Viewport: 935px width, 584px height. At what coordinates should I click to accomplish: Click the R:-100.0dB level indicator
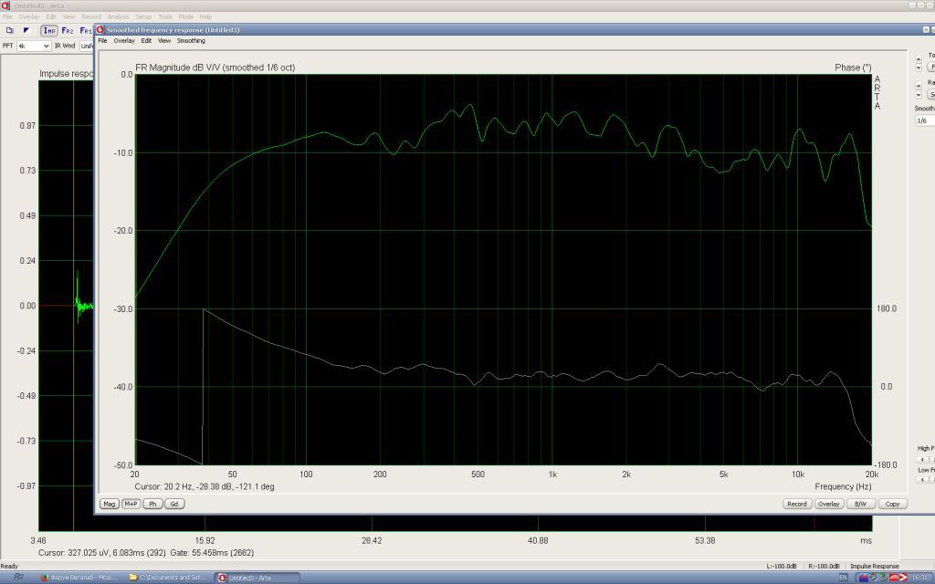[825, 567]
